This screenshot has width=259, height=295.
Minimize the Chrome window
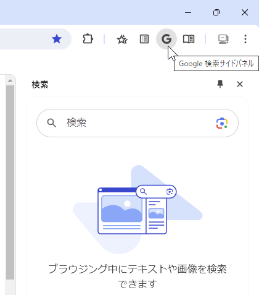pyautogui.click(x=188, y=12)
